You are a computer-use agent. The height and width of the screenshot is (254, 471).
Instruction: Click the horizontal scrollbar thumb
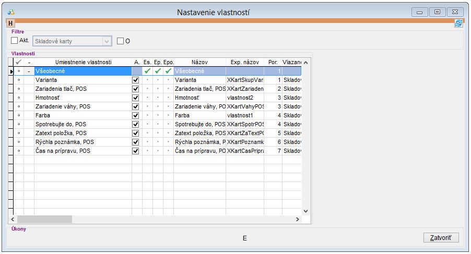44,220
